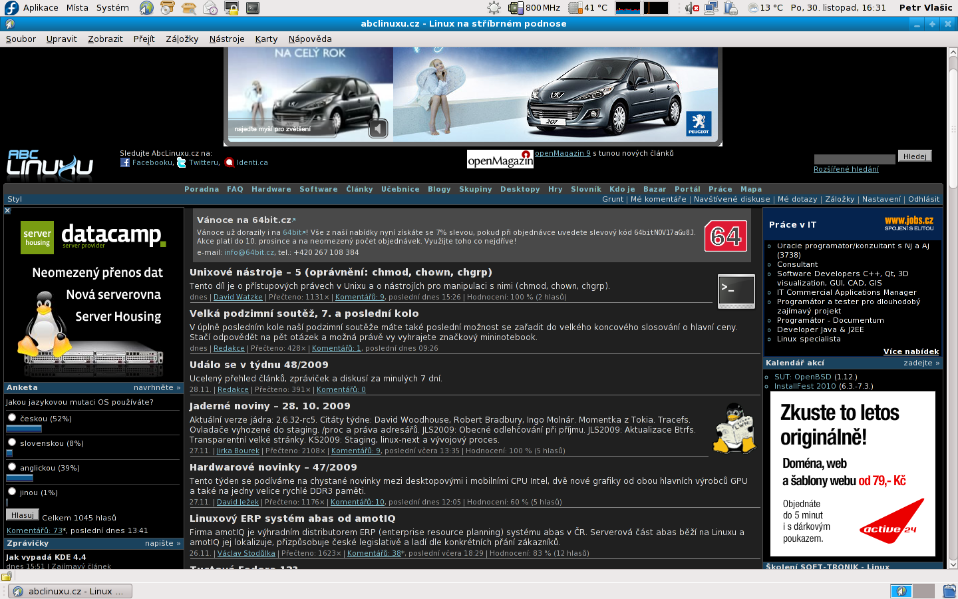958x599 pixels.
Task: Select the abclinuxu.cz taskbar window button
Action: tap(70, 591)
